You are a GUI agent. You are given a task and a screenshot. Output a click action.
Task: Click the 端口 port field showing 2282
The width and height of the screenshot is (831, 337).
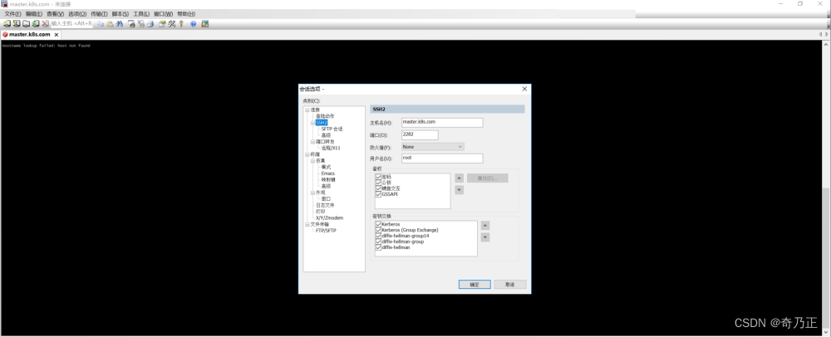click(420, 135)
